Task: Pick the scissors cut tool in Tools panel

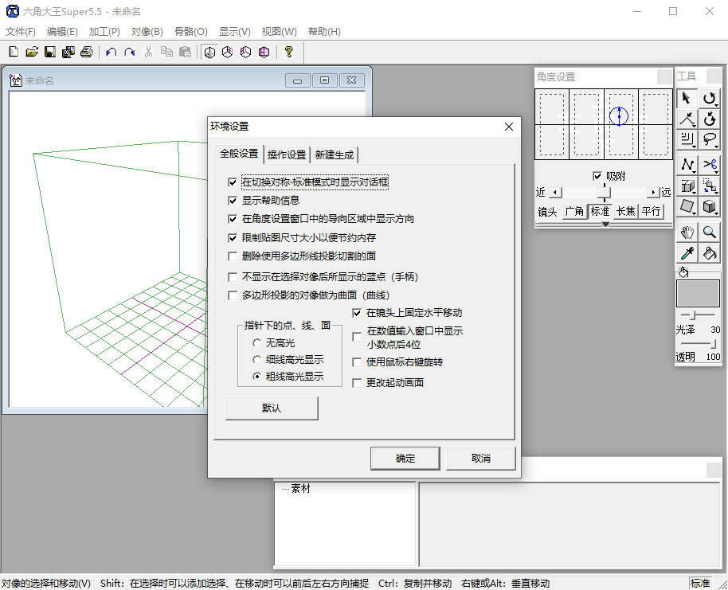Action: (x=710, y=165)
